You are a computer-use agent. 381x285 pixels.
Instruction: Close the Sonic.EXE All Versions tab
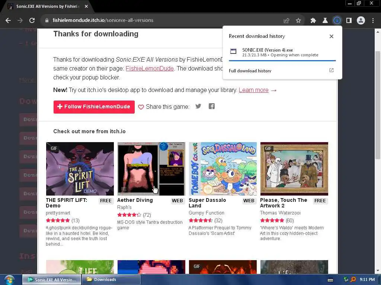coord(86,7)
